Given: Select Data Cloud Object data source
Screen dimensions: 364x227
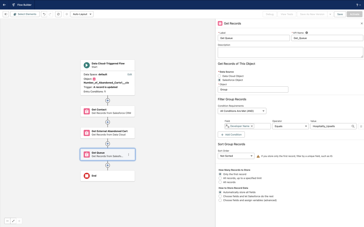Looking at the screenshot, I should pyautogui.click(x=220, y=76).
